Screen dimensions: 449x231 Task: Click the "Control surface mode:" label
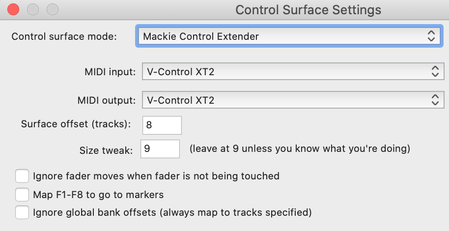pyautogui.click(x=64, y=36)
